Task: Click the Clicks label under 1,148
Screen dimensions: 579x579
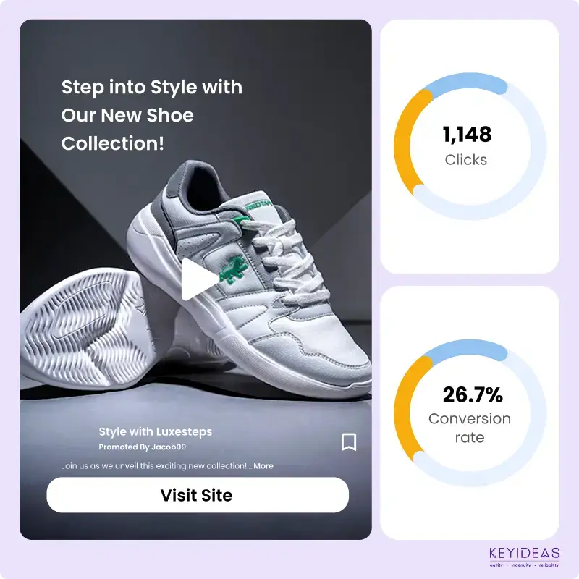Action: coord(466,160)
